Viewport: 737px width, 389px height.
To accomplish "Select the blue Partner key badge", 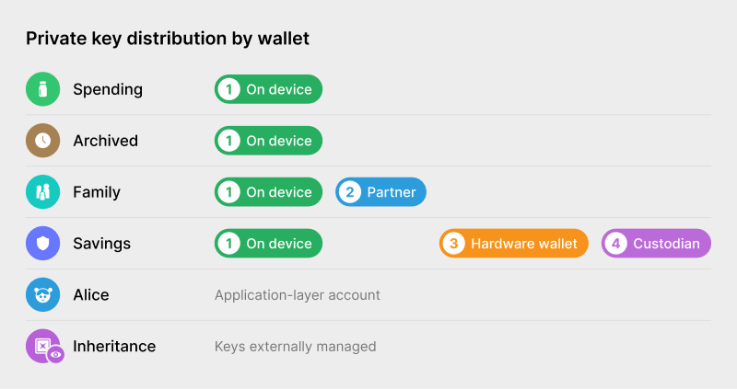I will click(x=380, y=192).
